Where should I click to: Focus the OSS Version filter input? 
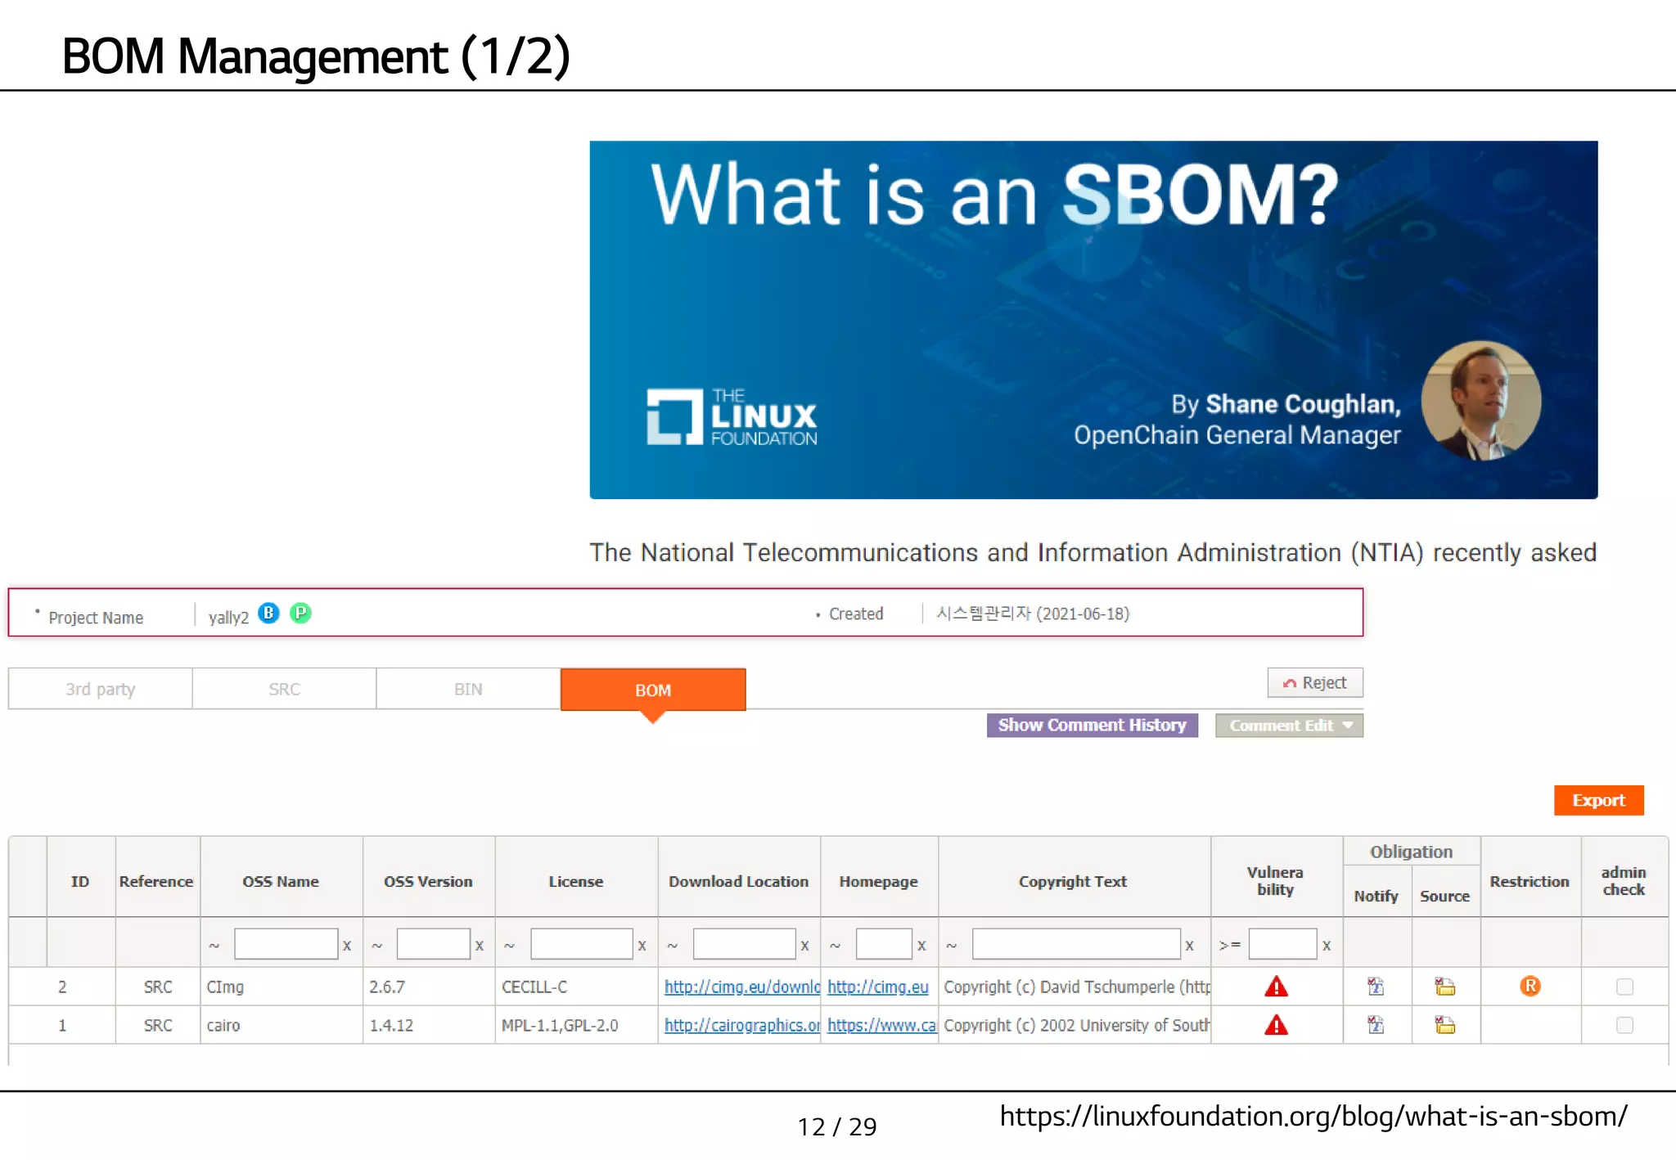[433, 944]
